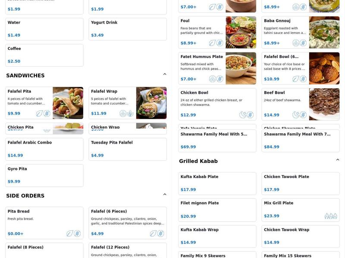Select the Gyro Pita menu item
The image size is (345, 258).
click(43, 175)
